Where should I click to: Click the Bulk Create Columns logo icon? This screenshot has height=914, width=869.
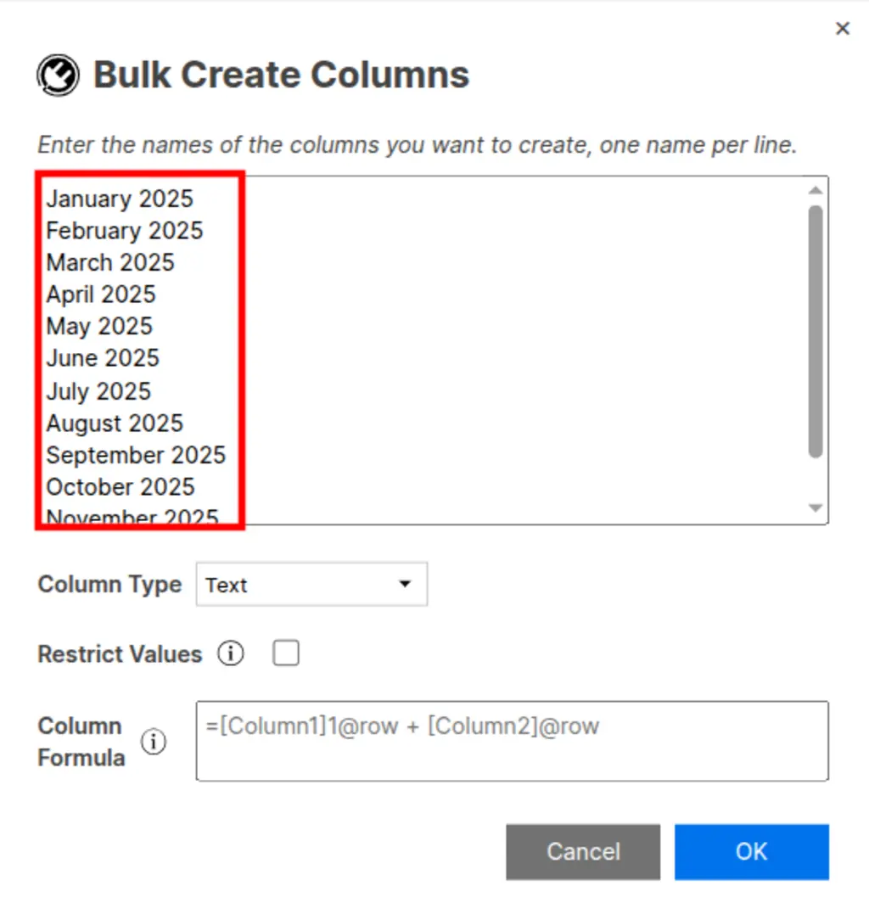(x=58, y=75)
